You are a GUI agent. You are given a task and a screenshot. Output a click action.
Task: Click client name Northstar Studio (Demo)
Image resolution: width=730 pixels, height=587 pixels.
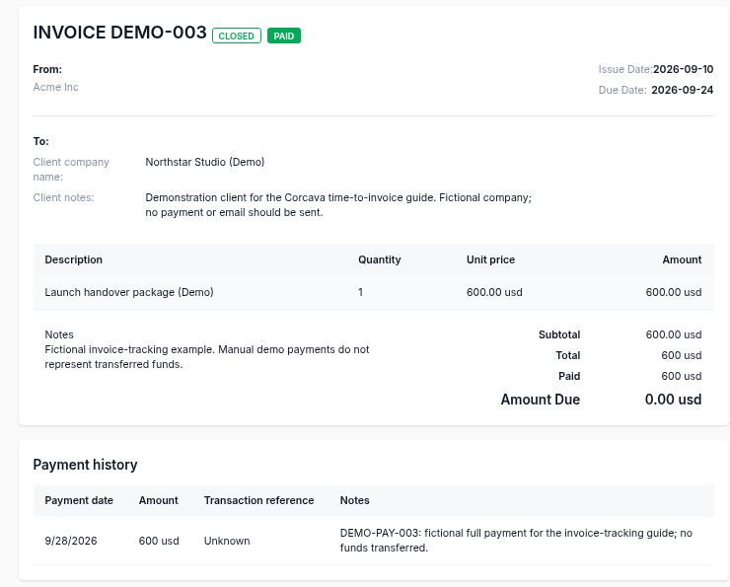[205, 162]
